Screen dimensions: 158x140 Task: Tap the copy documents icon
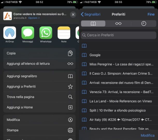(70, 53)
